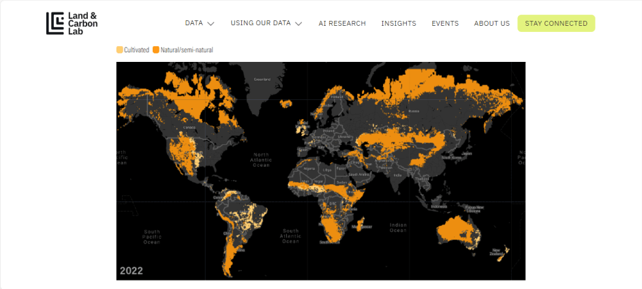Click the Australia grassland area on map

point(455,231)
